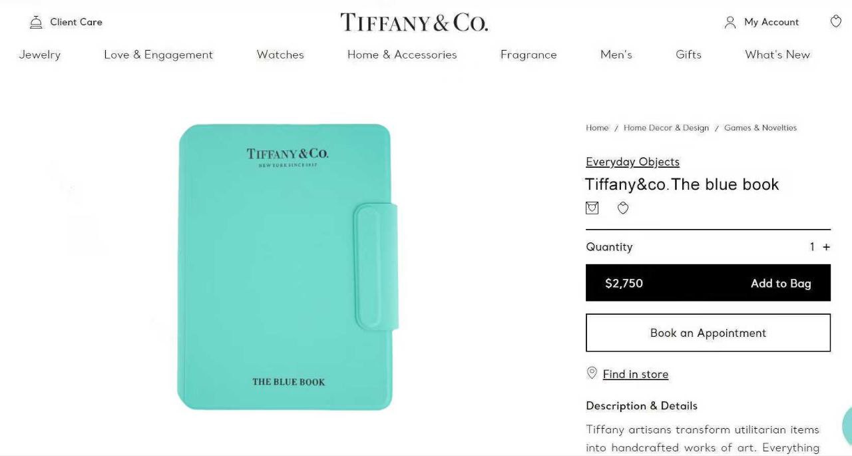Click the Add to Bag button
852x456 pixels.
708,283
